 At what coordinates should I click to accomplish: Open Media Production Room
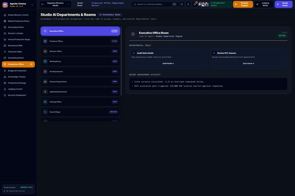[18, 21]
